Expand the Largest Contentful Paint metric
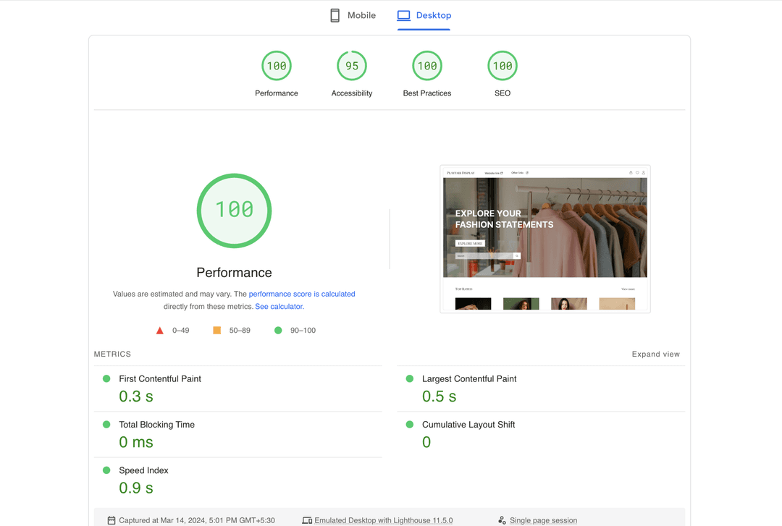Image resolution: width=782 pixels, height=526 pixels. point(469,379)
